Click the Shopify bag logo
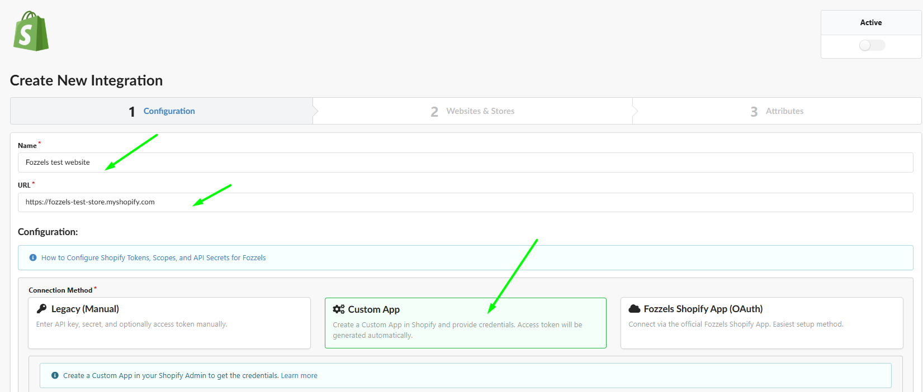The width and height of the screenshot is (923, 392). tap(31, 31)
